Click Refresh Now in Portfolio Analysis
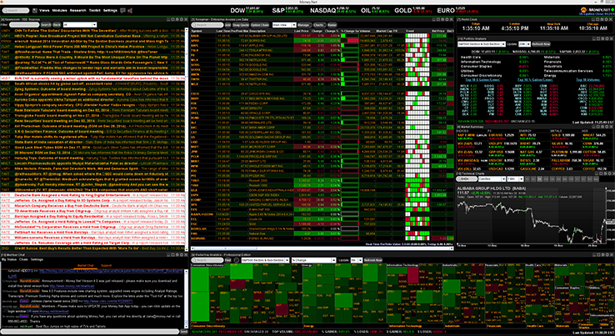The height and width of the screenshot is (336, 615). [x=542, y=44]
